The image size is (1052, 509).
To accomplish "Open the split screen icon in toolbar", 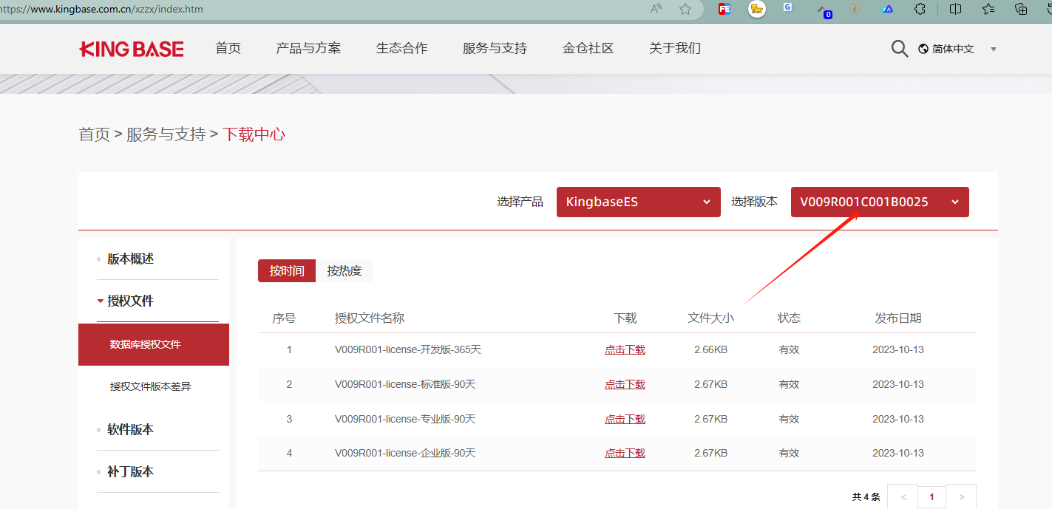I will click(x=954, y=10).
